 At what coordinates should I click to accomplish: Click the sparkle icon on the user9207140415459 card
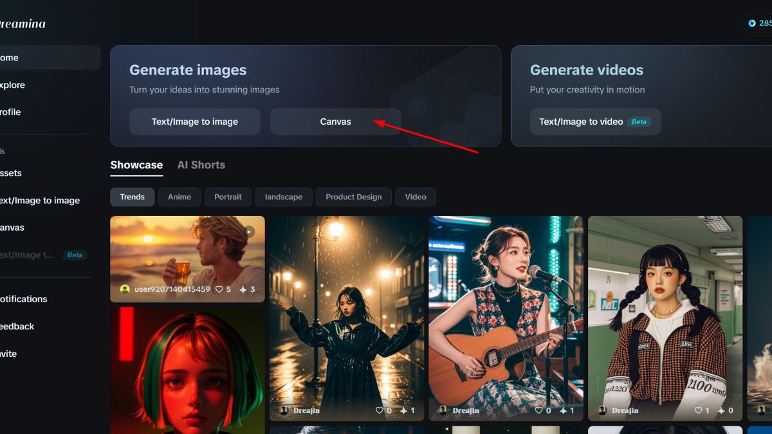[243, 289]
